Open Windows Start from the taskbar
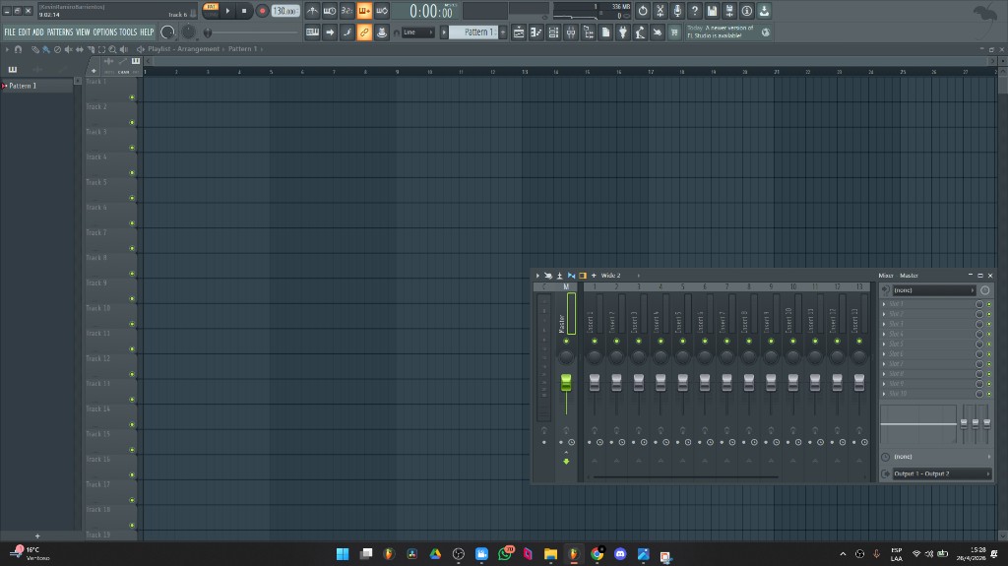 tap(343, 554)
